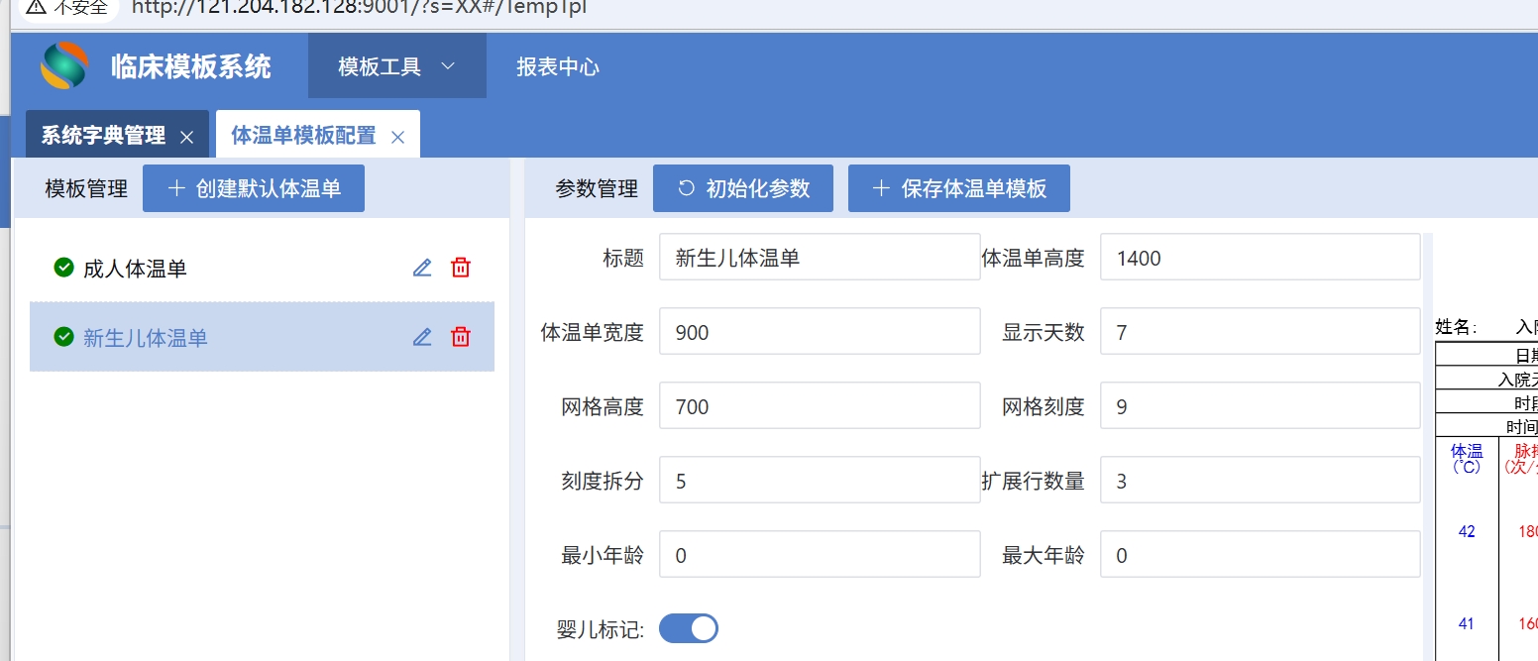The height and width of the screenshot is (661, 1538).
Task: Switch to the 系统字典管理 tab
Action: (103, 136)
